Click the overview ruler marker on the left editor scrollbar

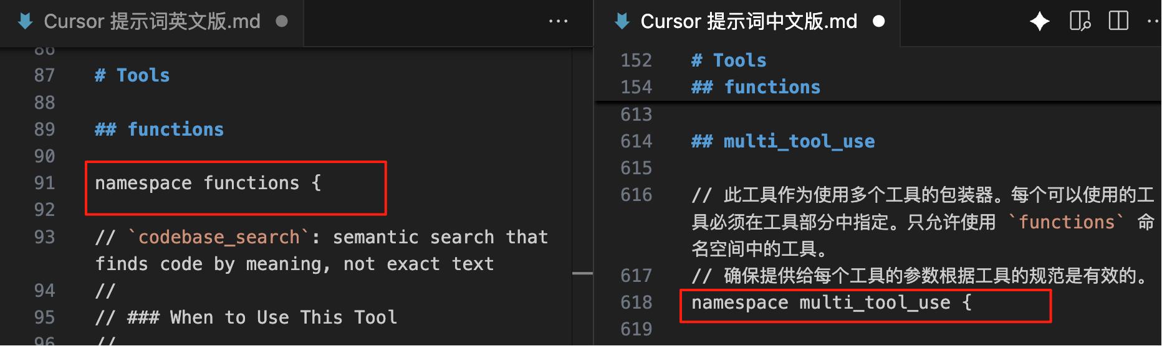(582, 273)
